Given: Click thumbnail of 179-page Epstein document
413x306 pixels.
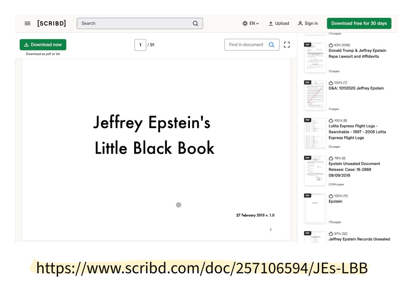Looking at the screenshot, I should pos(315,209).
